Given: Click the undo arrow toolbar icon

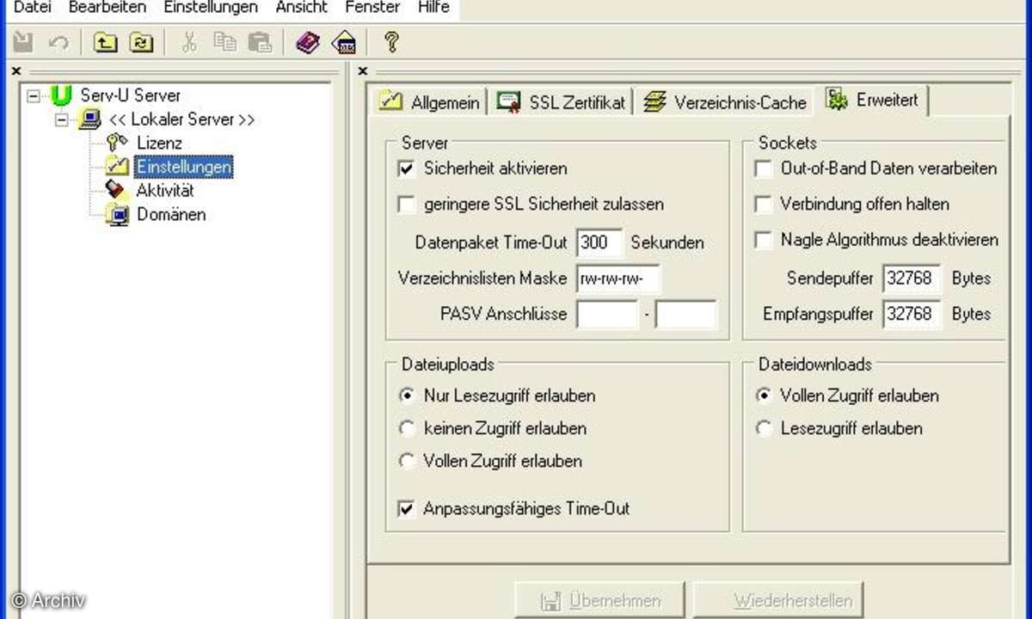Looking at the screenshot, I should 58,42.
